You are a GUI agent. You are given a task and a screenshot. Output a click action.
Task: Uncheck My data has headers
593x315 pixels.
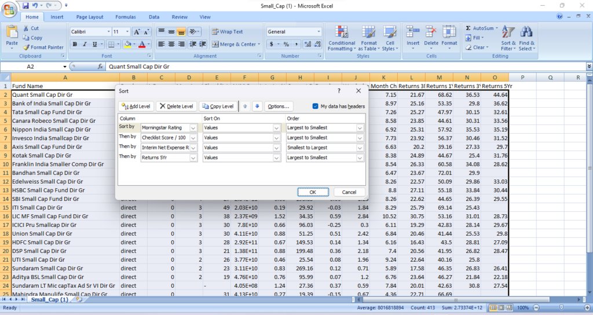(x=316, y=107)
